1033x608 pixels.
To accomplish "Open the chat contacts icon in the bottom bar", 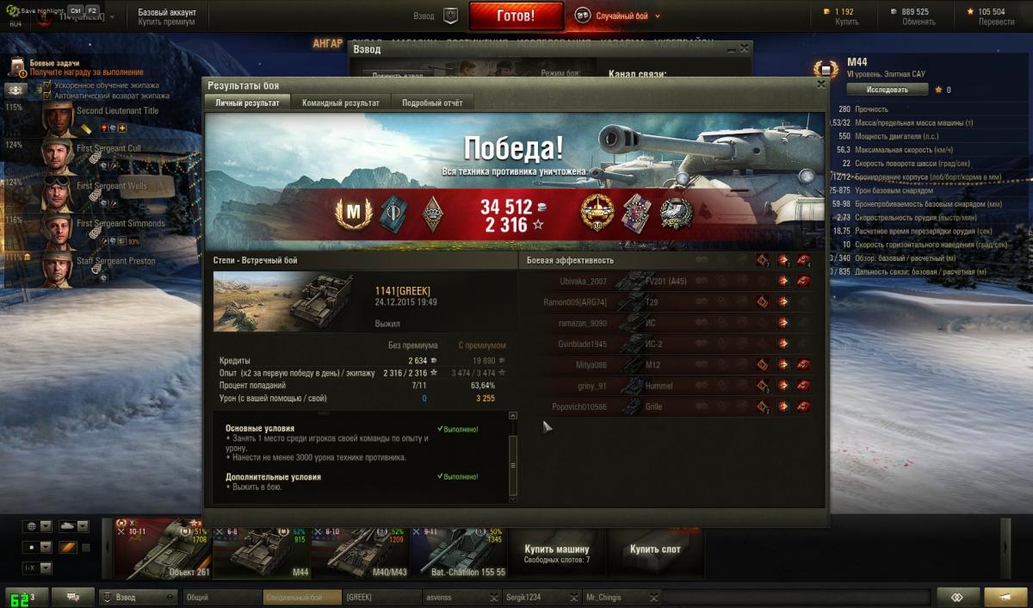I will tap(73, 597).
